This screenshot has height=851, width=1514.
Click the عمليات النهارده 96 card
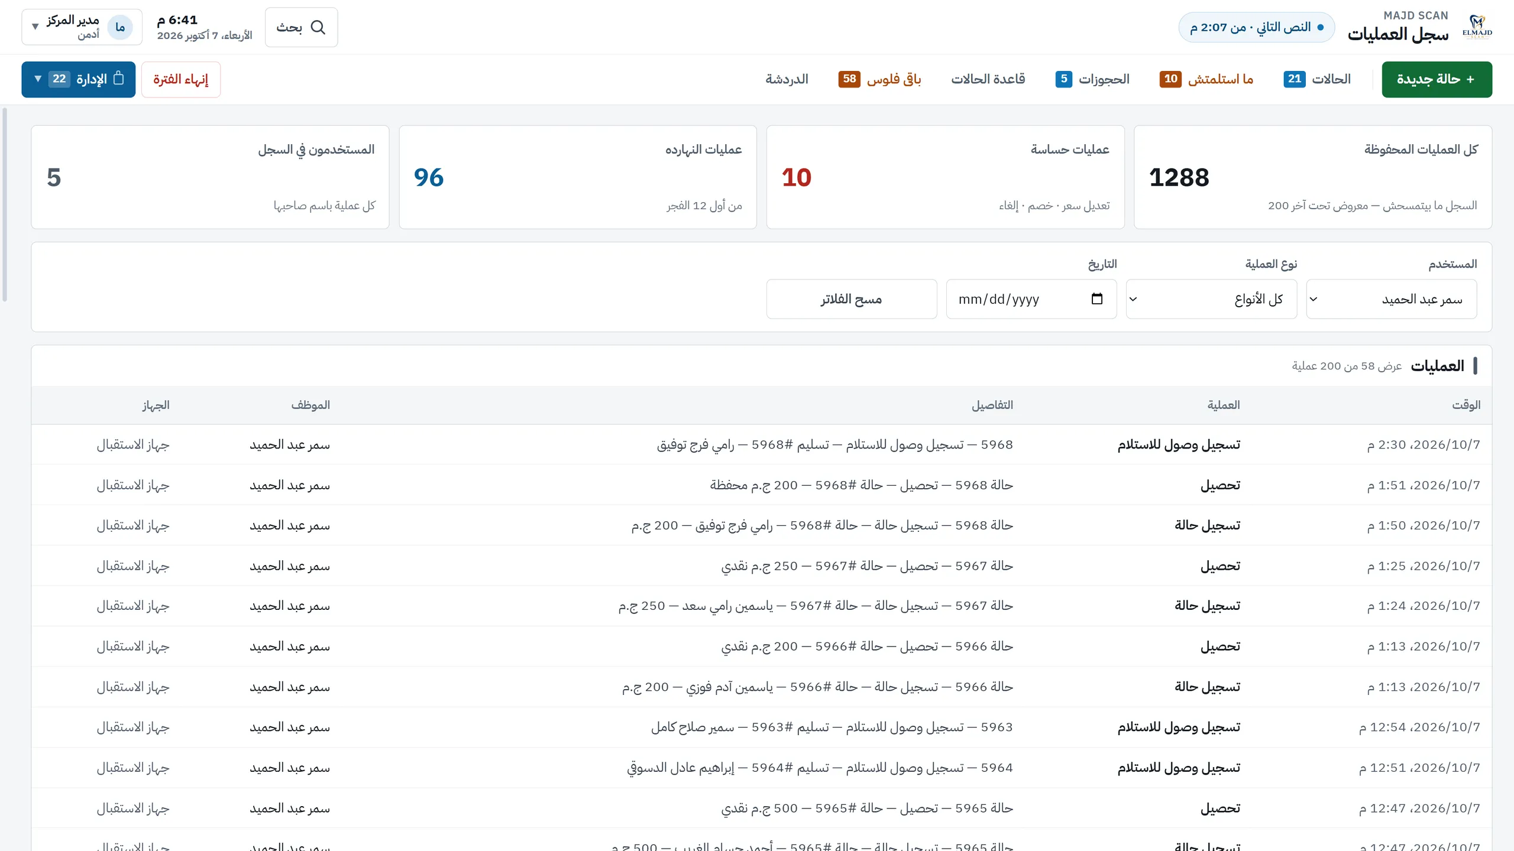click(578, 177)
